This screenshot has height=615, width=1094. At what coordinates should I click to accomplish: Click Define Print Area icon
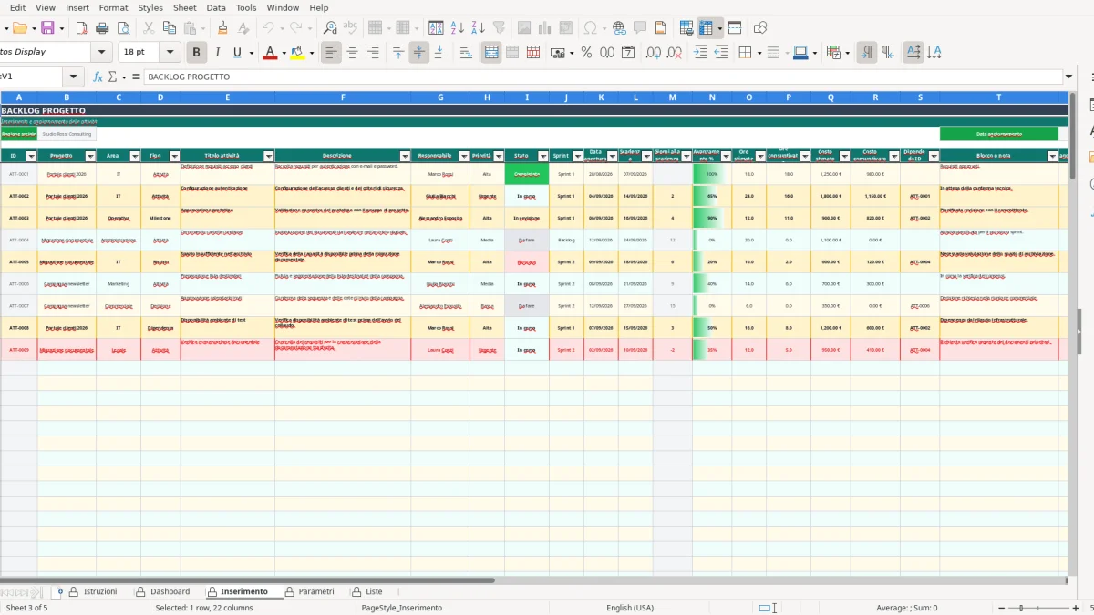click(x=686, y=28)
